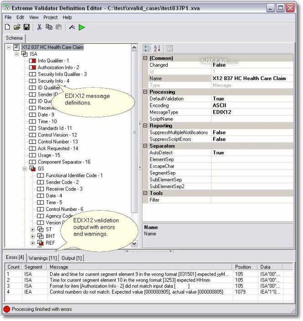Click the Functional Identifier Code - 1 element icon
The height and width of the screenshot is (321, 303).
pyautogui.click(x=40, y=176)
